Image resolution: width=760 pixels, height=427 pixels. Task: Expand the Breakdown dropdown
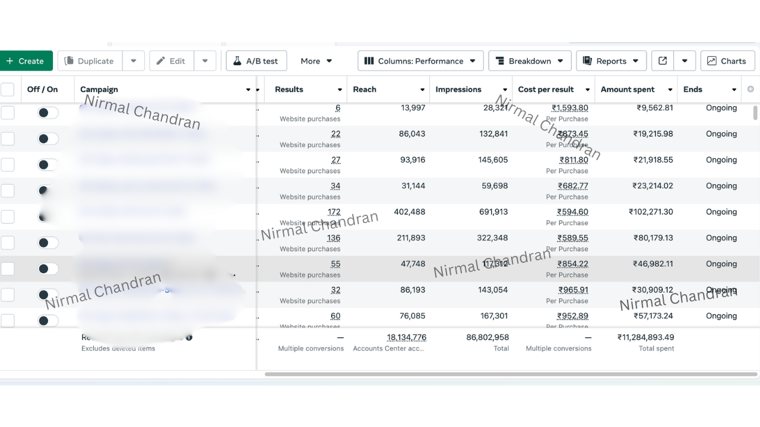click(529, 61)
